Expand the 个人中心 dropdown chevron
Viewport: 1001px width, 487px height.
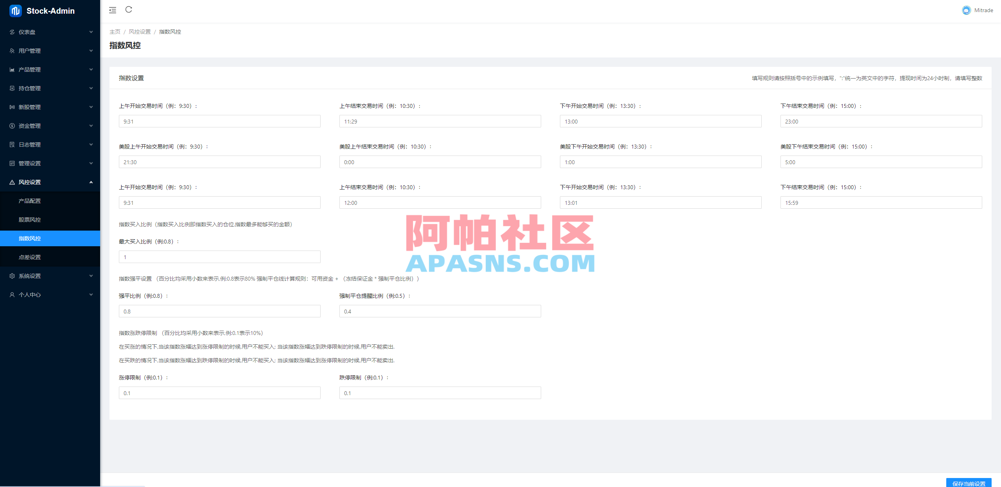pyautogui.click(x=91, y=294)
